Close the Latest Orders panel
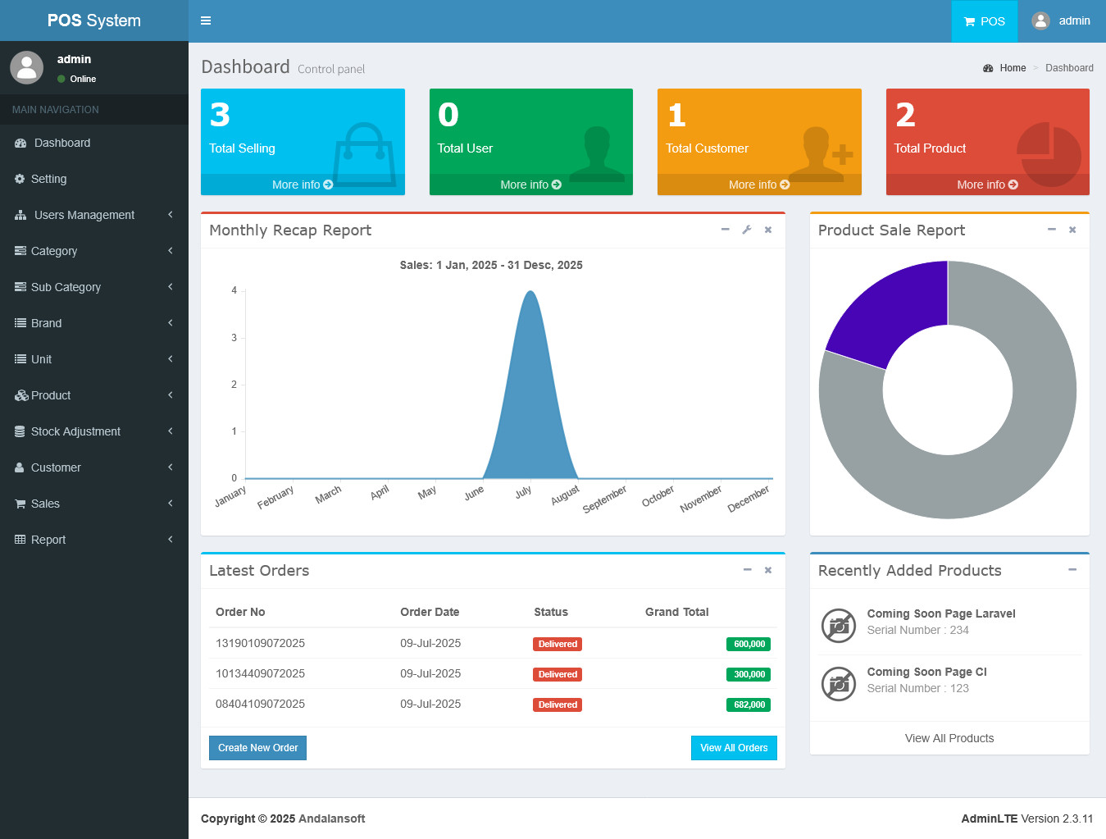The height and width of the screenshot is (839, 1106). (767, 570)
